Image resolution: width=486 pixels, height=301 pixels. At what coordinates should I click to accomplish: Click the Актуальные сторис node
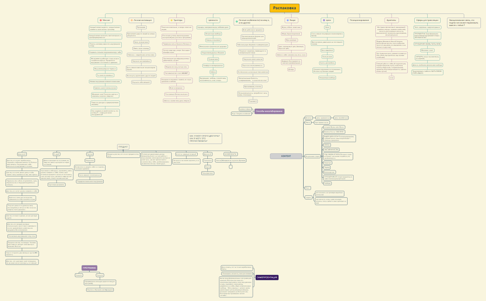point(312,156)
